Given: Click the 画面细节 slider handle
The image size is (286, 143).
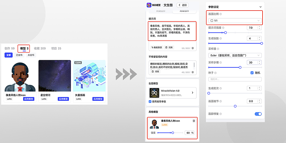Looking at the screenshot, I should click(235, 106).
